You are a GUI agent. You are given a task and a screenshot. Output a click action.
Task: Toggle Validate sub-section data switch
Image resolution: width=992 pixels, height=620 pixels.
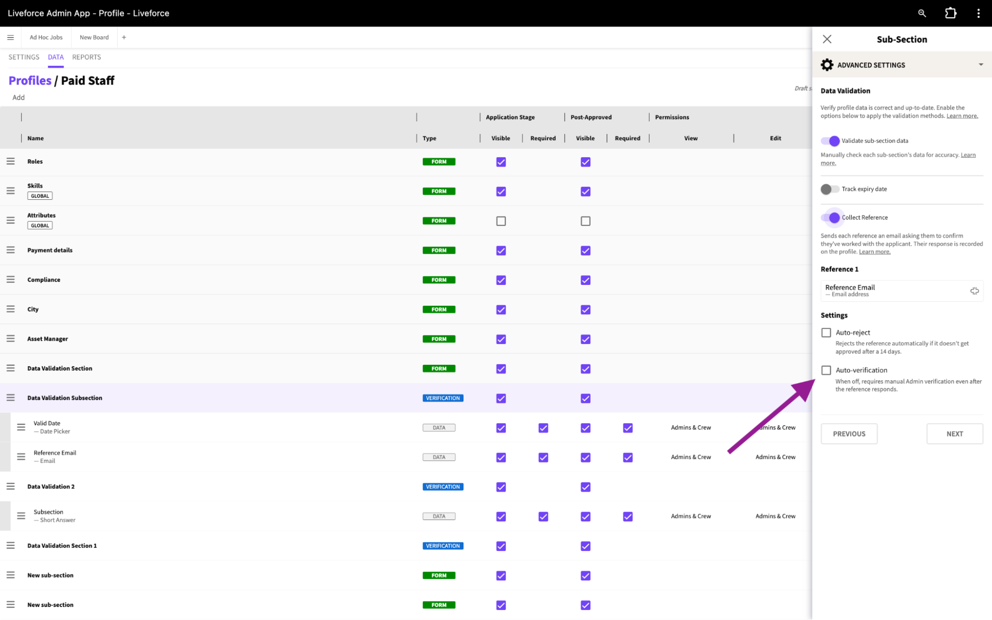coord(830,141)
